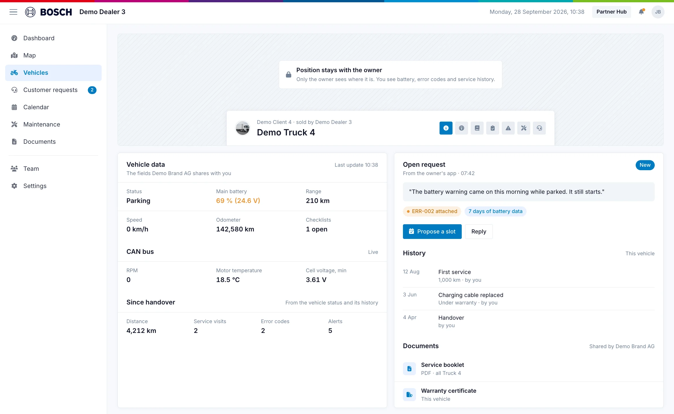Image resolution: width=674 pixels, height=414 pixels.
Task: Open the JB user avatar
Action: pyautogui.click(x=658, y=12)
